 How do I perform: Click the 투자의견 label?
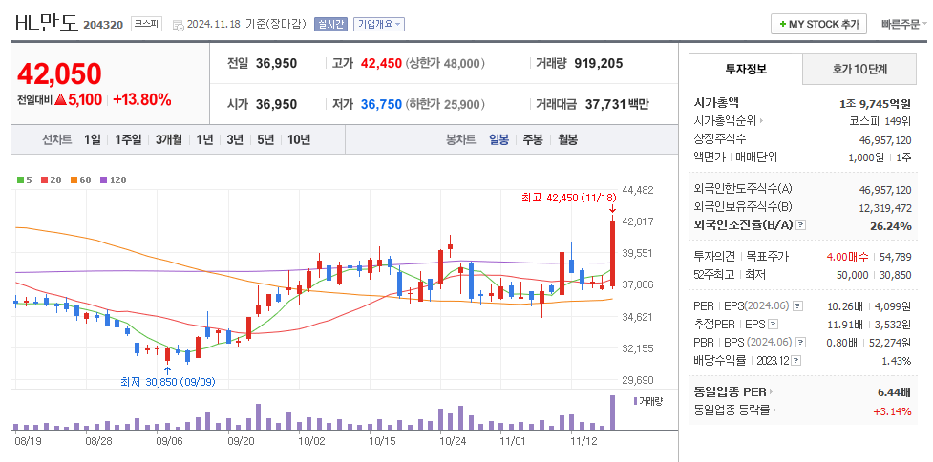714,256
